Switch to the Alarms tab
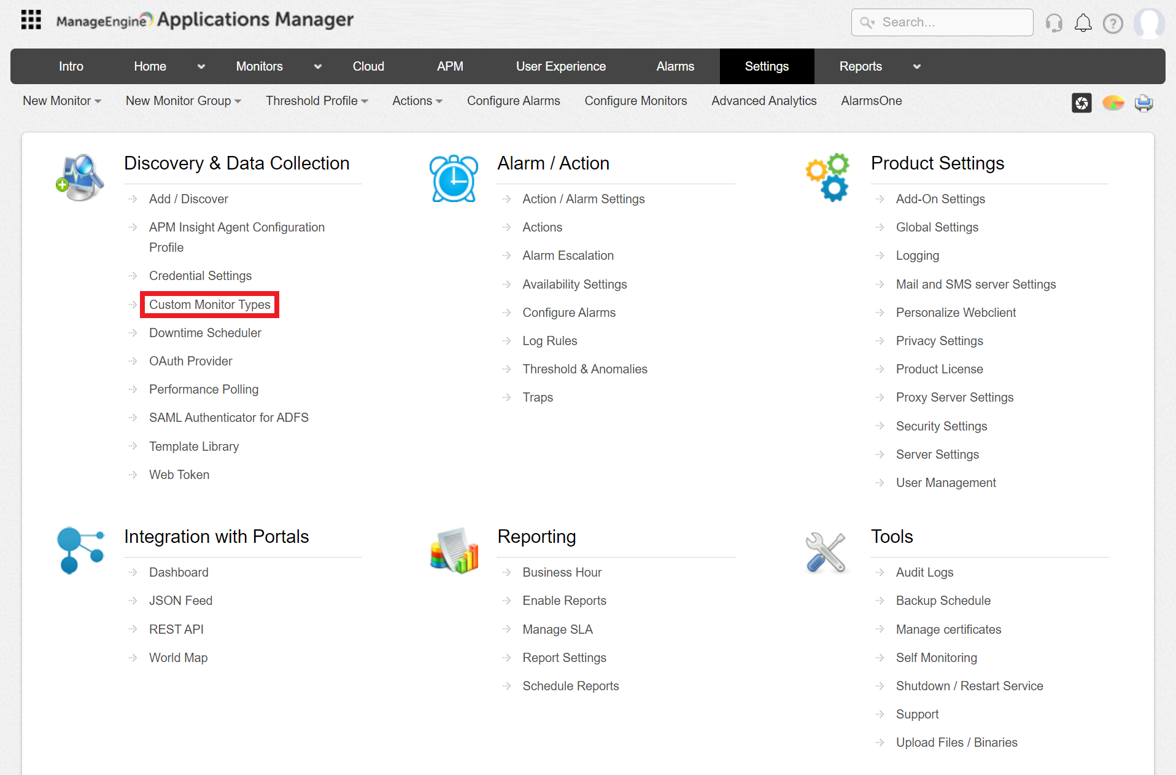The image size is (1176, 775). click(675, 66)
